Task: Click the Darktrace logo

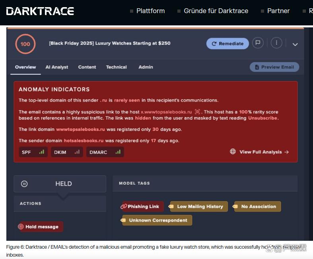Action: click(40, 11)
